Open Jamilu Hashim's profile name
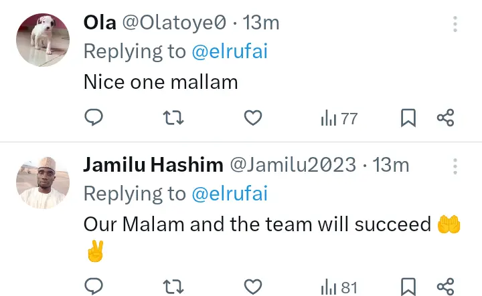 click(x=153, y=165)
